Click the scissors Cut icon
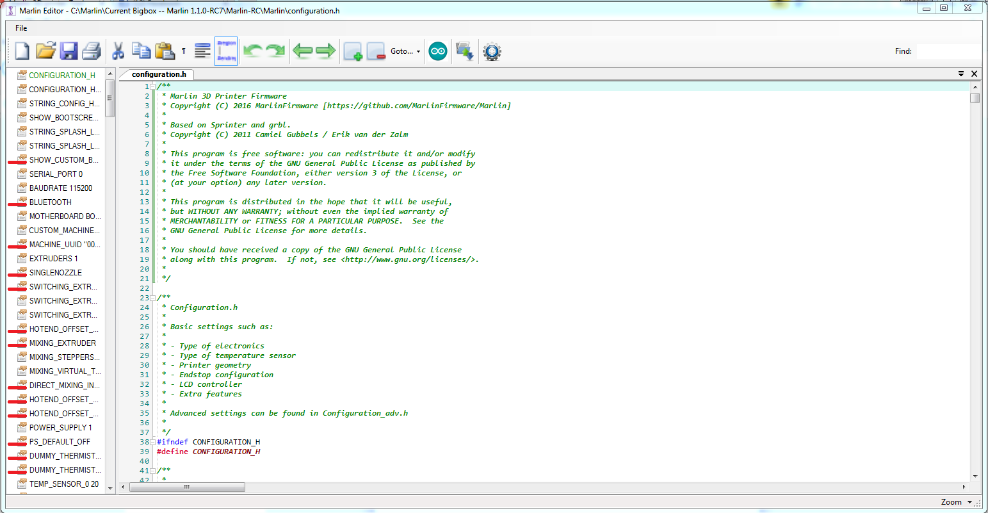Image resolution: width=988 pixels, height=513 pixels. (x=118, y=51)
